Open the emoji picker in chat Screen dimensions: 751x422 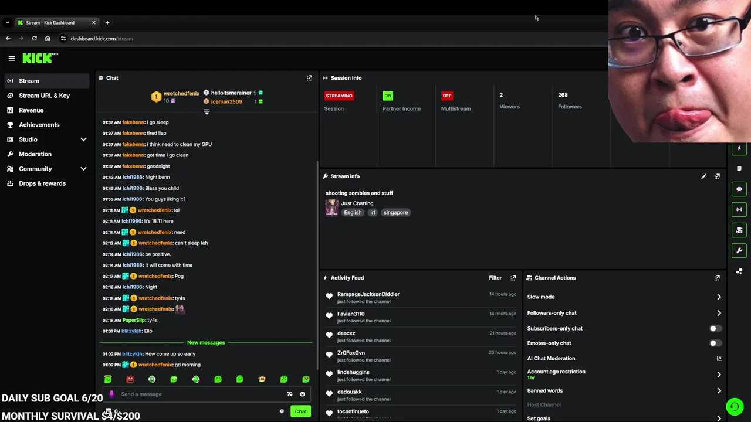point(302,394)
